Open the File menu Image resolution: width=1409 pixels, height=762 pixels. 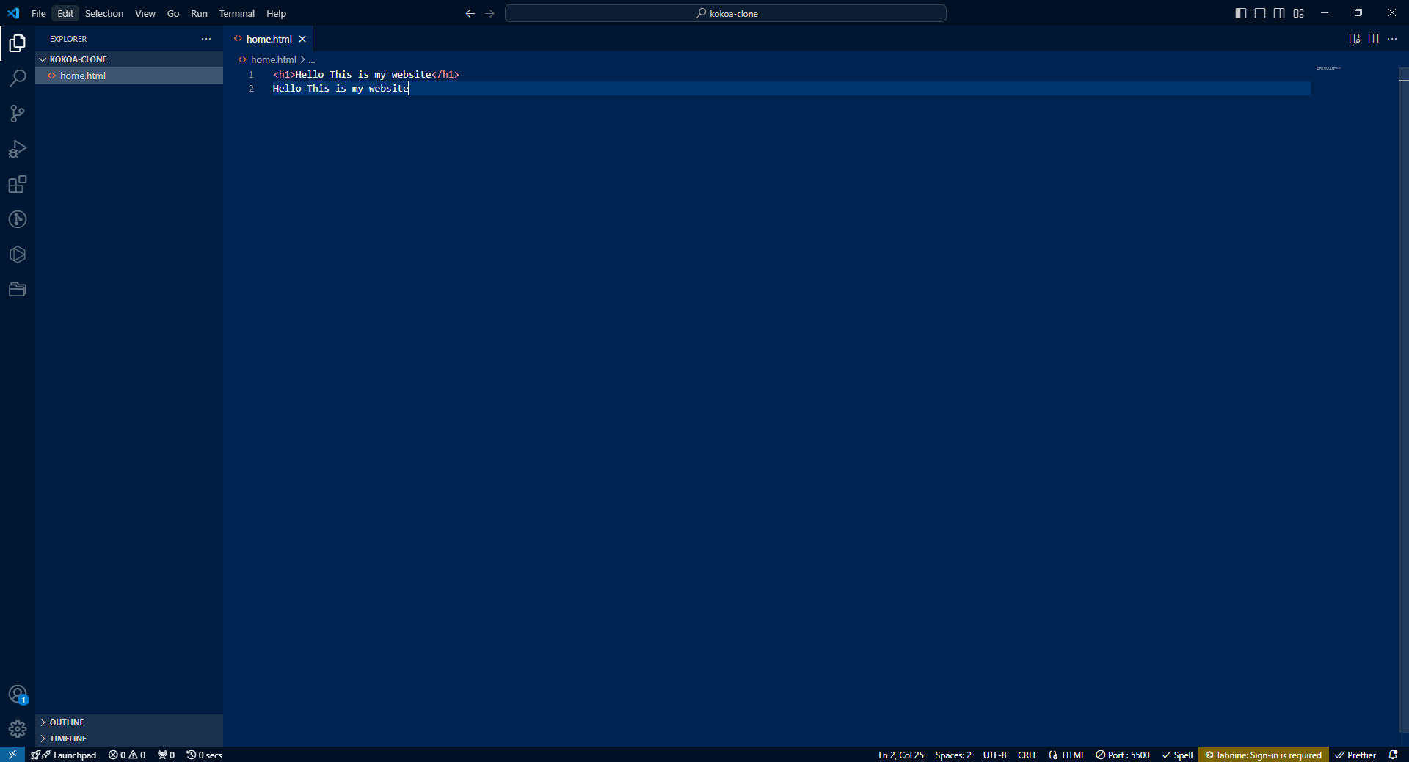39,13
